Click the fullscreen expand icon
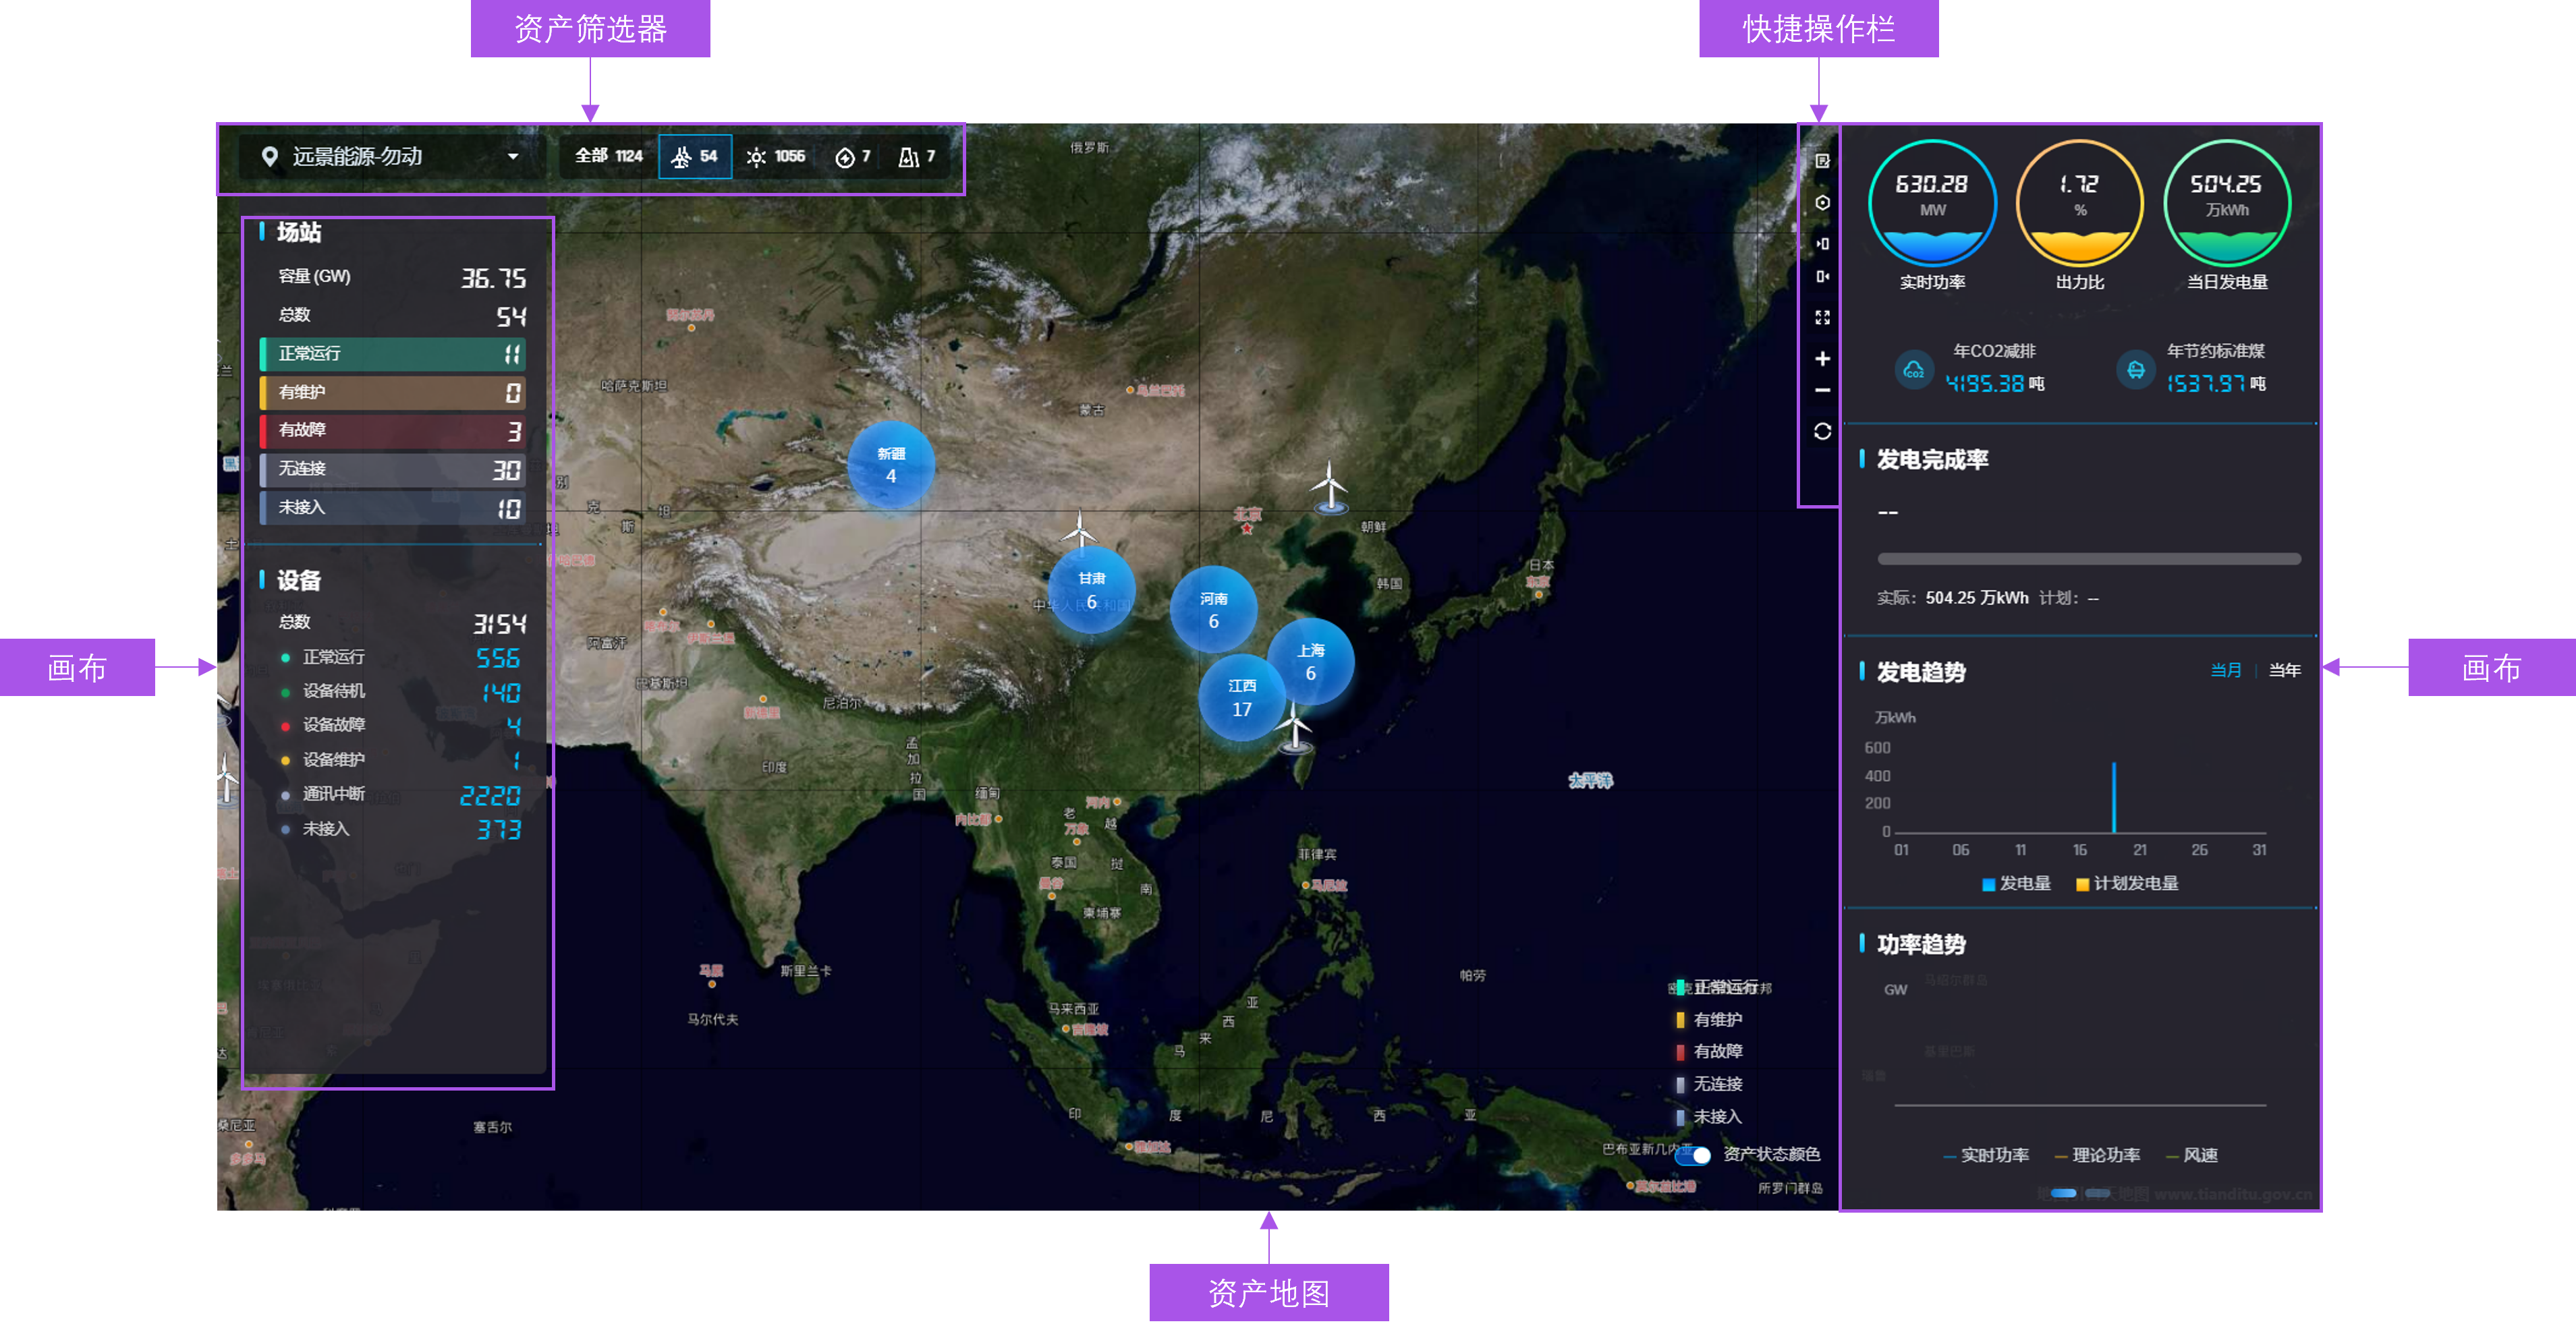The height and width of the screenshot is (1330, 2576). (x=1822, y=317)
